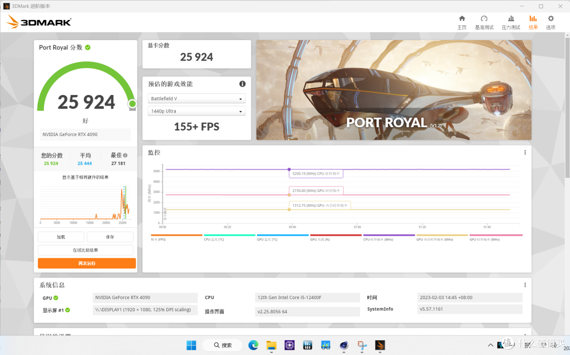The width and height of the screenshot is (570, 355).
Task: Select the 结果 results tab
Action: (x=533, y=23)
